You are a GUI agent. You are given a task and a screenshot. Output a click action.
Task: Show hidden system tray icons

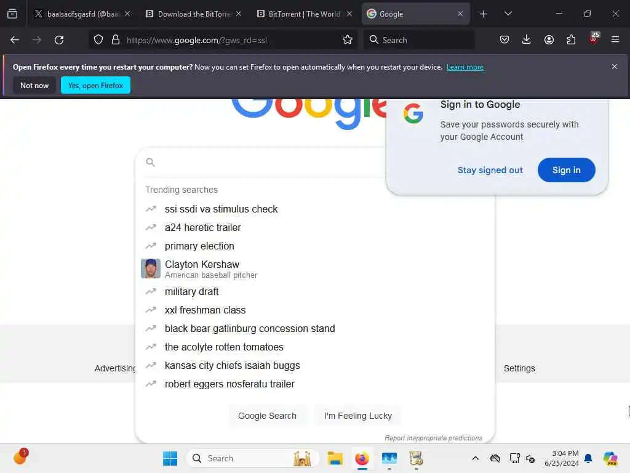pos(476,458)
